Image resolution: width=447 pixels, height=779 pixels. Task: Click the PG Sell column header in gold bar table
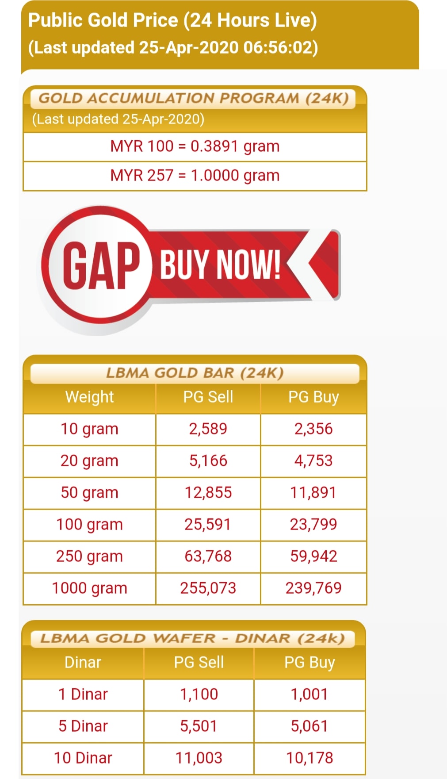click(x=208, y=397)
